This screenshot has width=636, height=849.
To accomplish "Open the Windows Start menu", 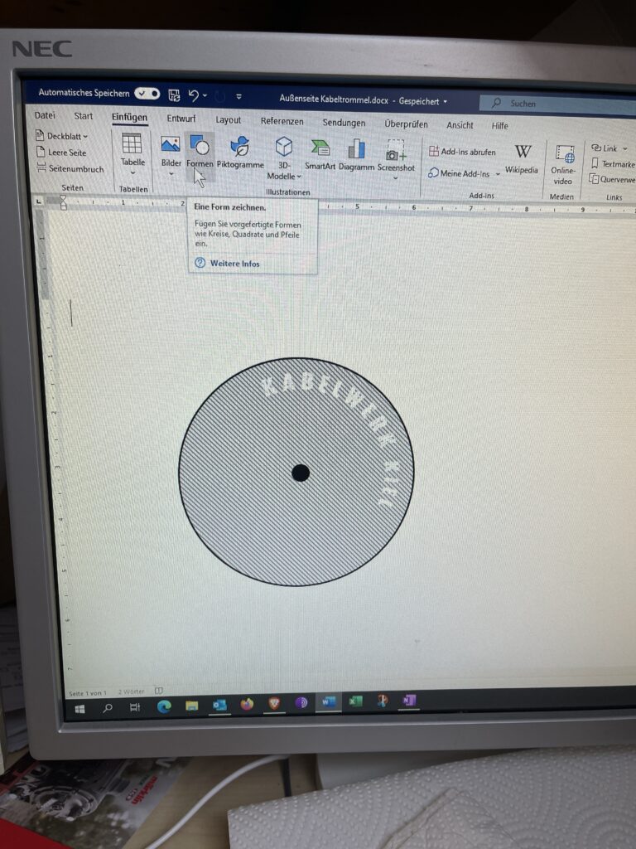I will coord(80,709).
